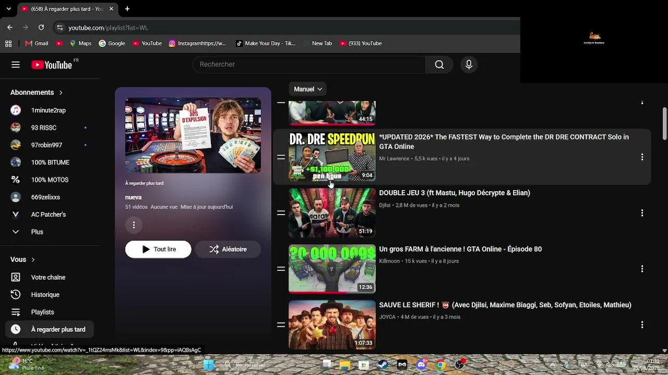Open the Windows Start menu
This screenshot has width=668, height=375.
(x=209, y=365)
